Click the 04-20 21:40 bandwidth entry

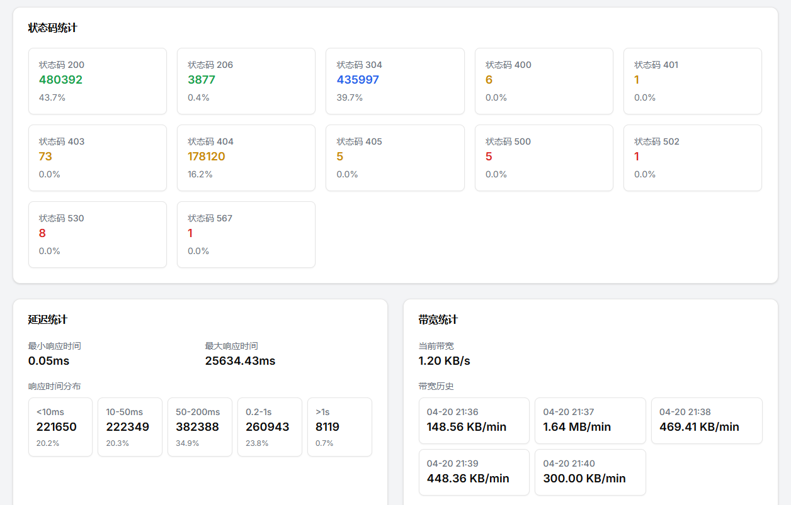click(590, 472)
